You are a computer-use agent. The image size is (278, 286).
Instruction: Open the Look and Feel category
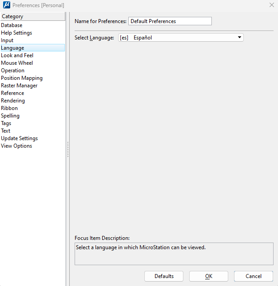click(x=33, y=55)
